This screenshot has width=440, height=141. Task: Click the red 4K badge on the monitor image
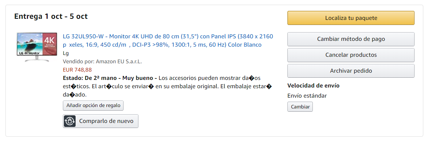pos(48,42)
